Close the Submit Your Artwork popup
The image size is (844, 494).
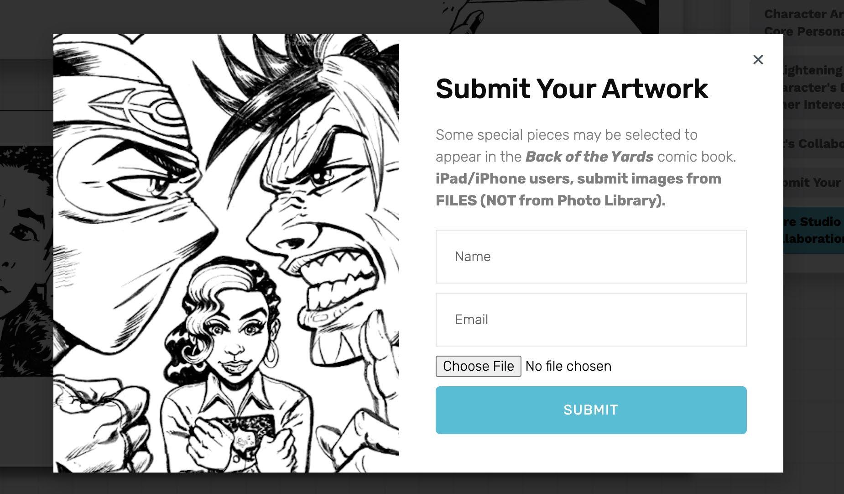pyautogui.click(x=758, y=59)
